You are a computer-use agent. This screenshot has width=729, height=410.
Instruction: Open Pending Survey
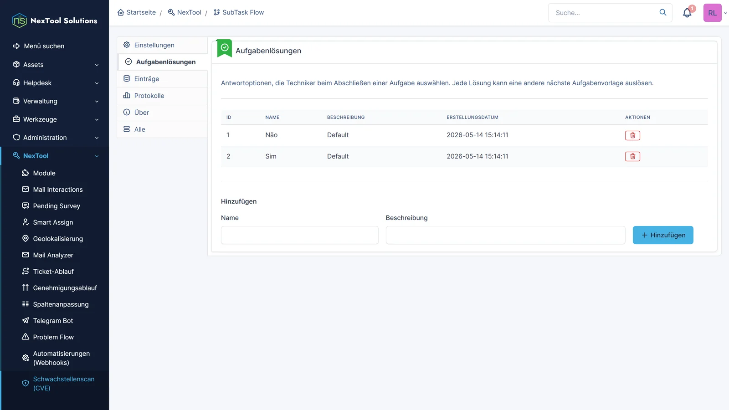(x=56, y=206)
